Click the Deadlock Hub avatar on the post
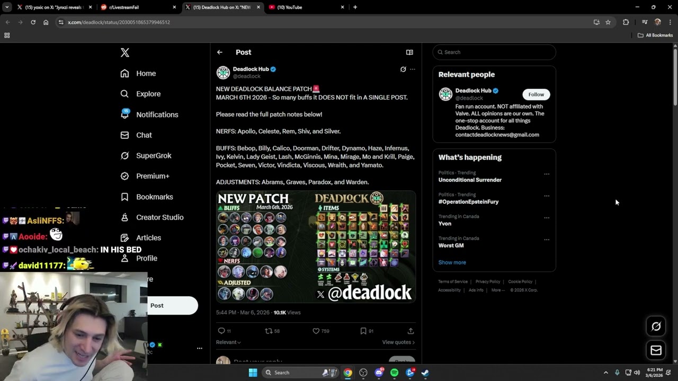Viewport: 678px width, 381px height. click(223, 72)
